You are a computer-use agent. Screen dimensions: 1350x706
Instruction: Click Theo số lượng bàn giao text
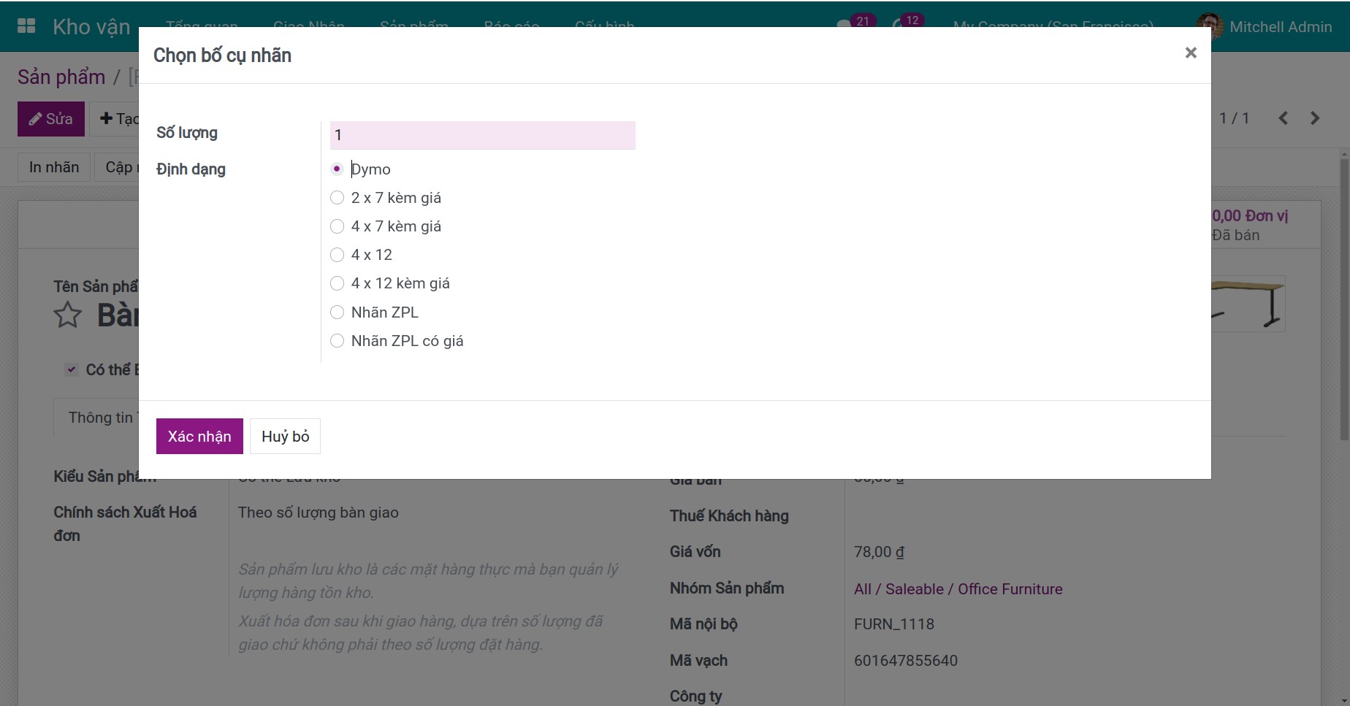pyautogui.click(x=319, y=513)
